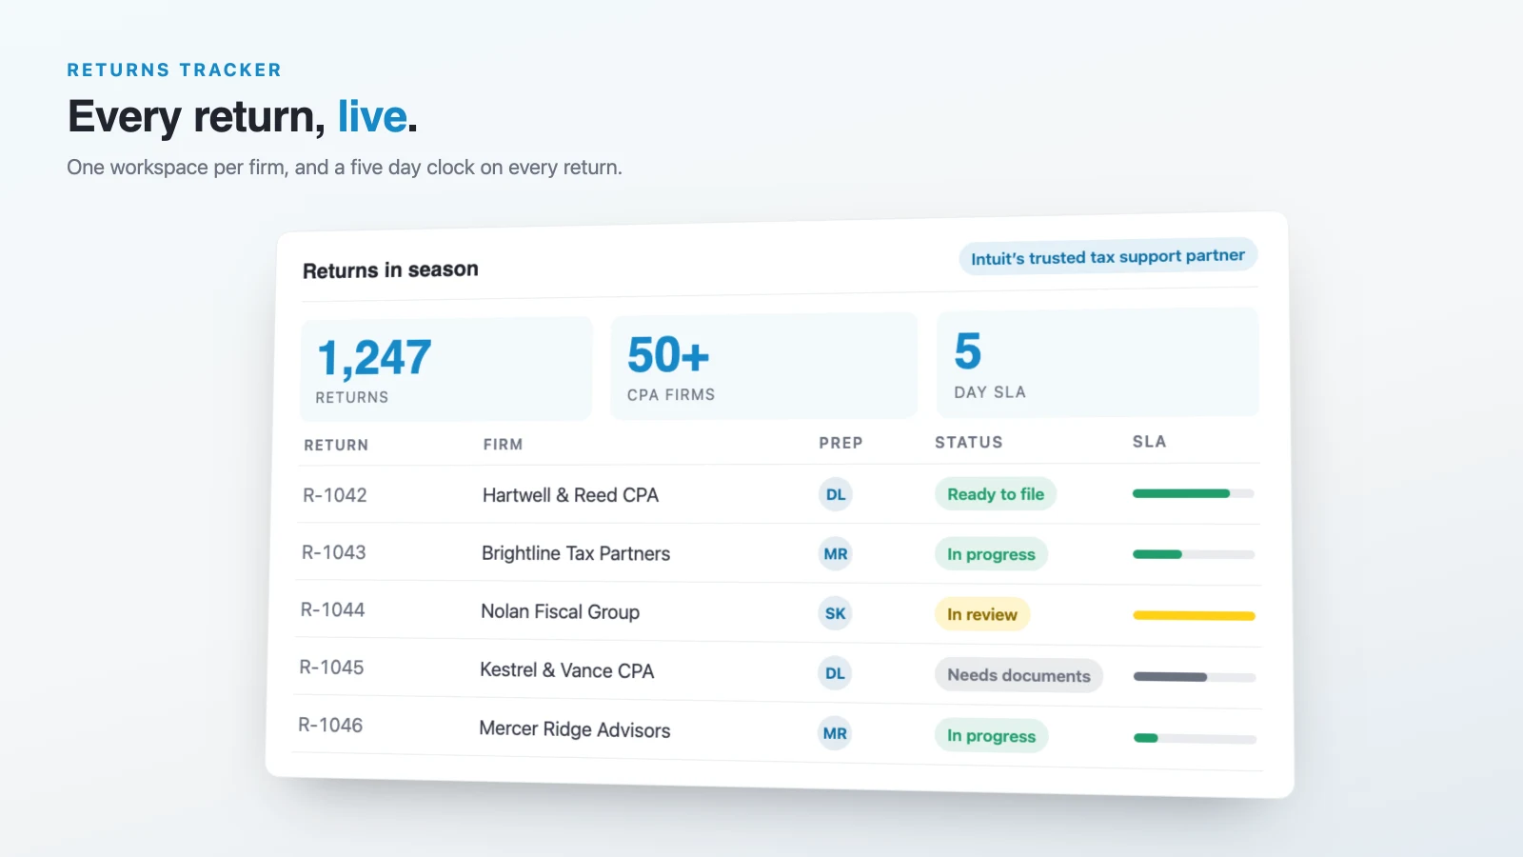Open the Kestrel & Vance CPA firm name
This screenshot has height=857, width=1523.
pyautogui.click(x=566, y=670)
